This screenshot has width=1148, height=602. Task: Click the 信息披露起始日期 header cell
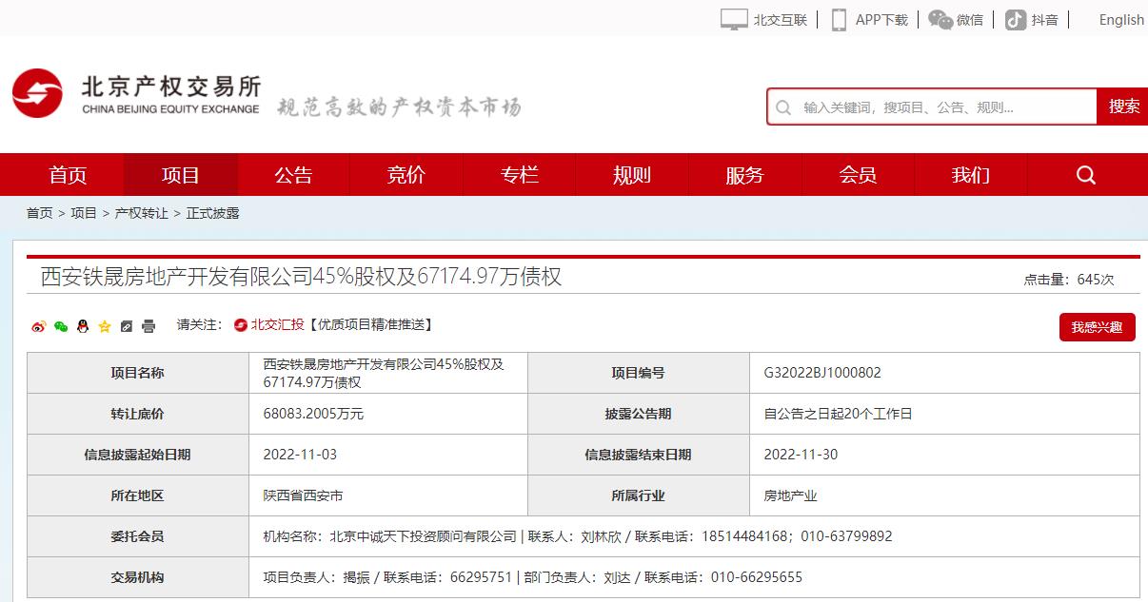coord(137,455)
